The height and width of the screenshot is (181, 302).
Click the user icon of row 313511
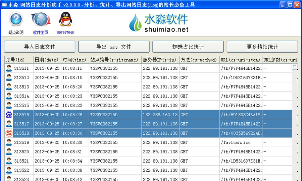[9, 68]
